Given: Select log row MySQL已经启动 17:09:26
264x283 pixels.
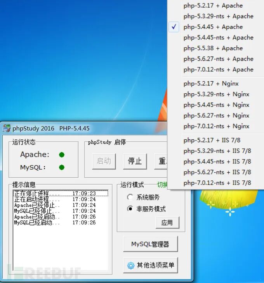Looking at the screenshot, I should coord(61,222).
